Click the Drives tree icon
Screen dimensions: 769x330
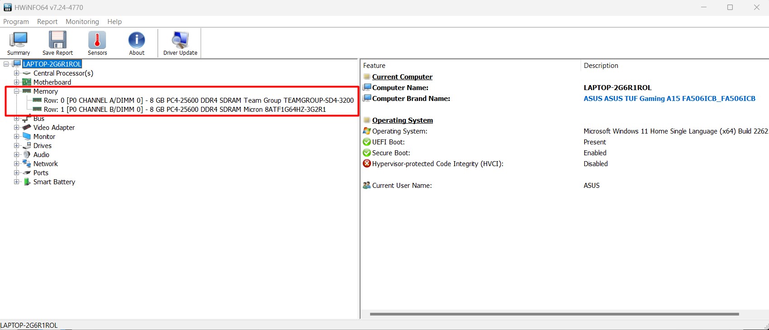click(27, 145)
